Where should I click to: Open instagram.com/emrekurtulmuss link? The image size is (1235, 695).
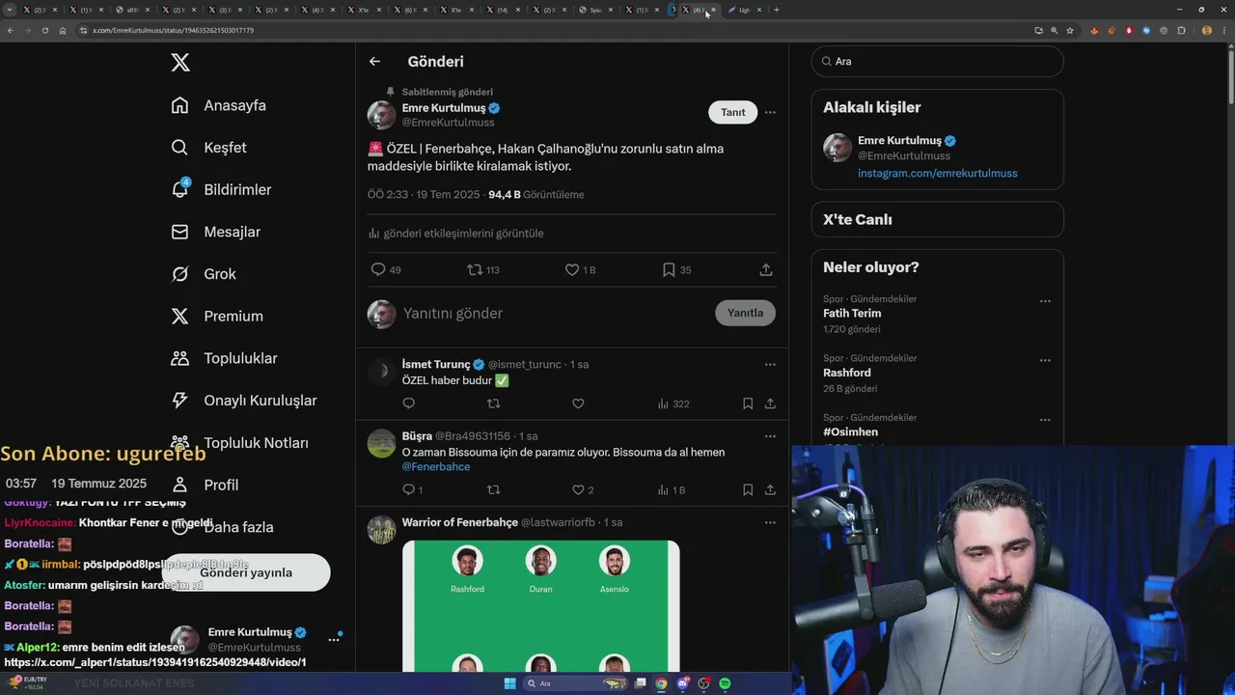(938, 174)
